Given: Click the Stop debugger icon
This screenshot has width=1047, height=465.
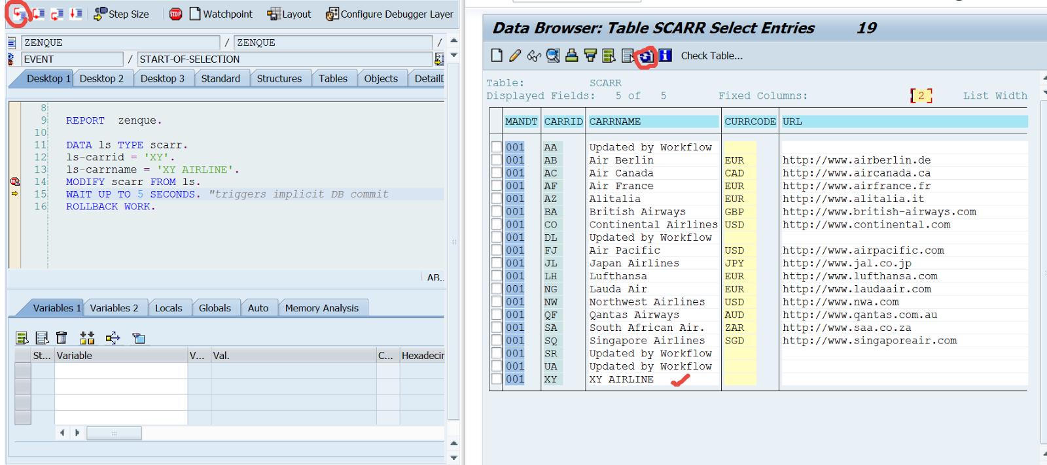Looking at the screenshot, I should [x=175, y=14].
